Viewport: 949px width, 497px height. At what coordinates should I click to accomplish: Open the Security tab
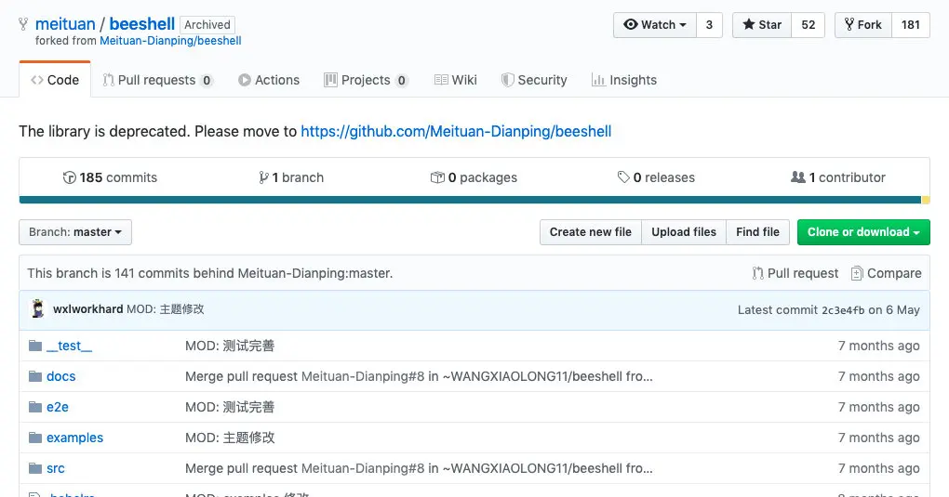click(x=534, y=80)
